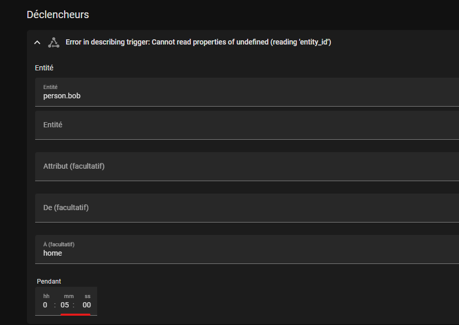This screenshot has height=325, width=459.
Task: Open the empty second Entité picker
Action: click(x=247, y=125)
